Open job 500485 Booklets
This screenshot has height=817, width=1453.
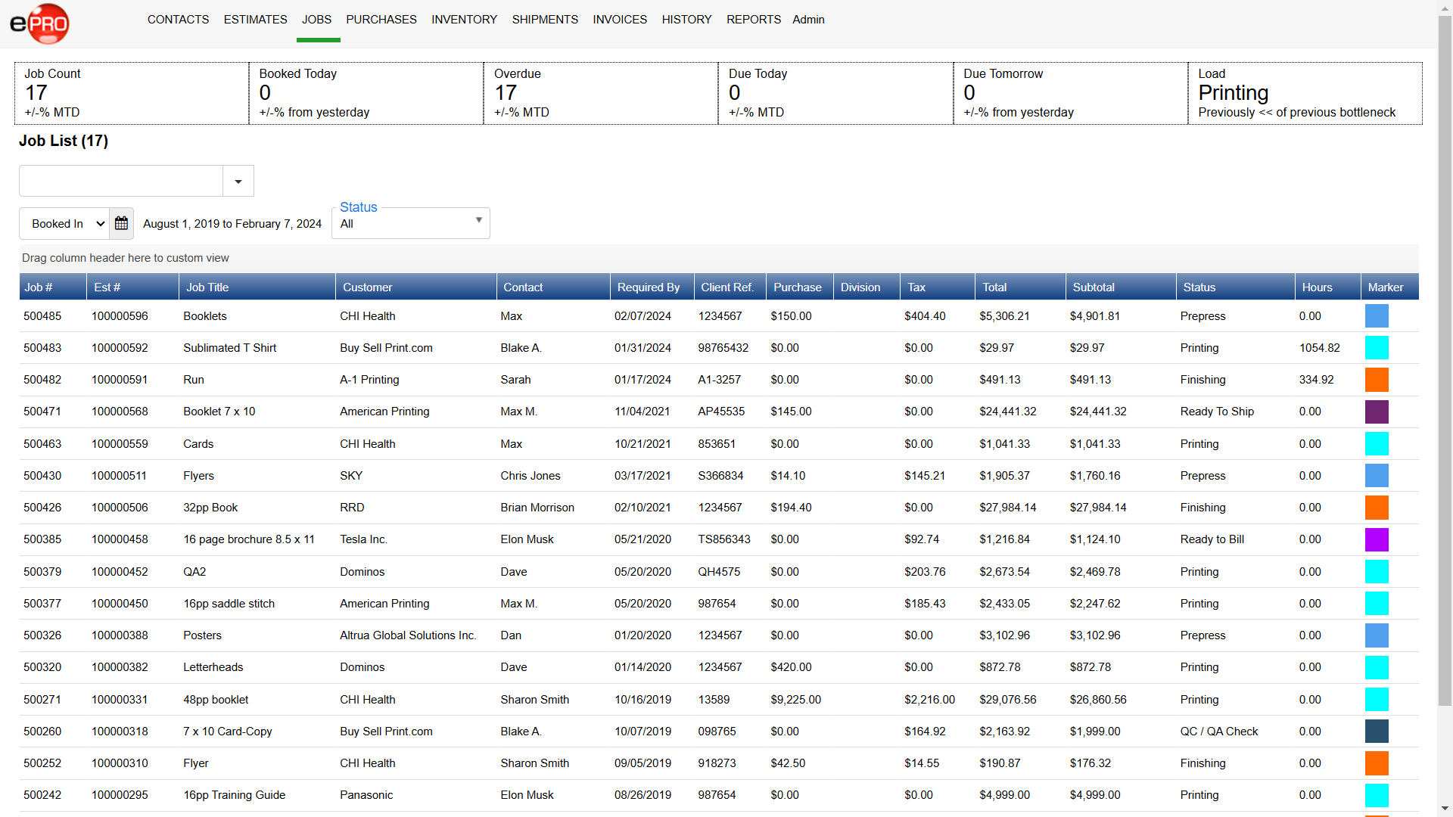(x=204, y=316)
